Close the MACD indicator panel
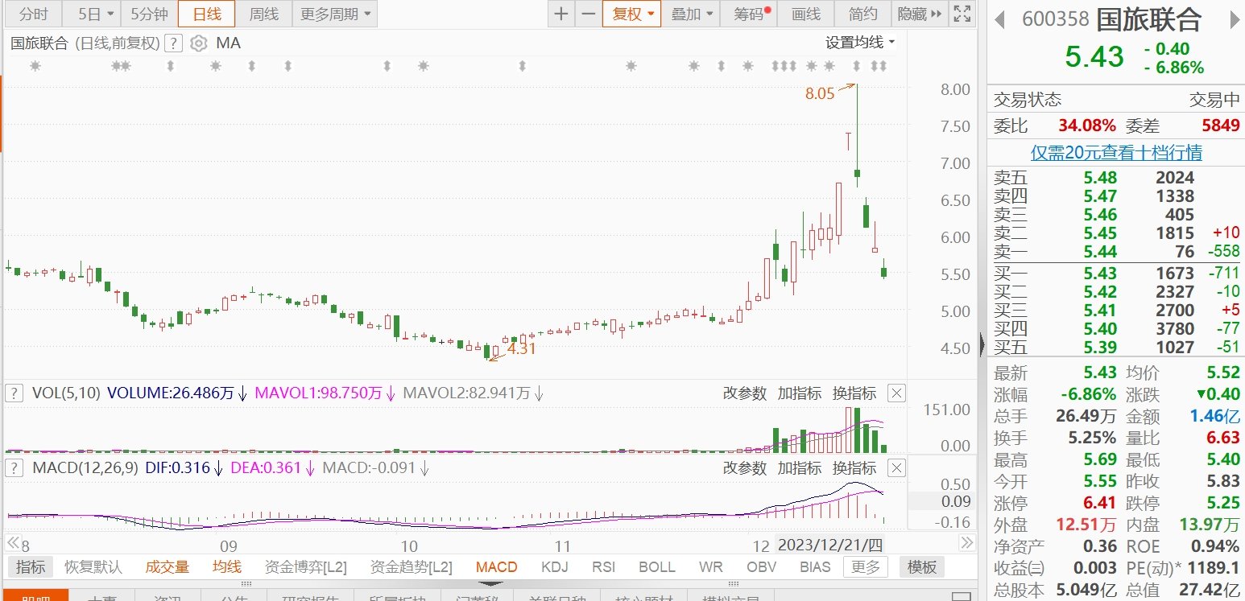This screenshot has height=601, width=1245. click(896, 467)
